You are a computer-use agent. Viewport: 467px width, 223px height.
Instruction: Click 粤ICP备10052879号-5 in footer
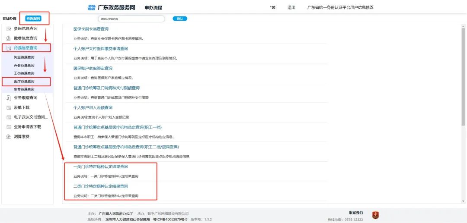point(170,220)
